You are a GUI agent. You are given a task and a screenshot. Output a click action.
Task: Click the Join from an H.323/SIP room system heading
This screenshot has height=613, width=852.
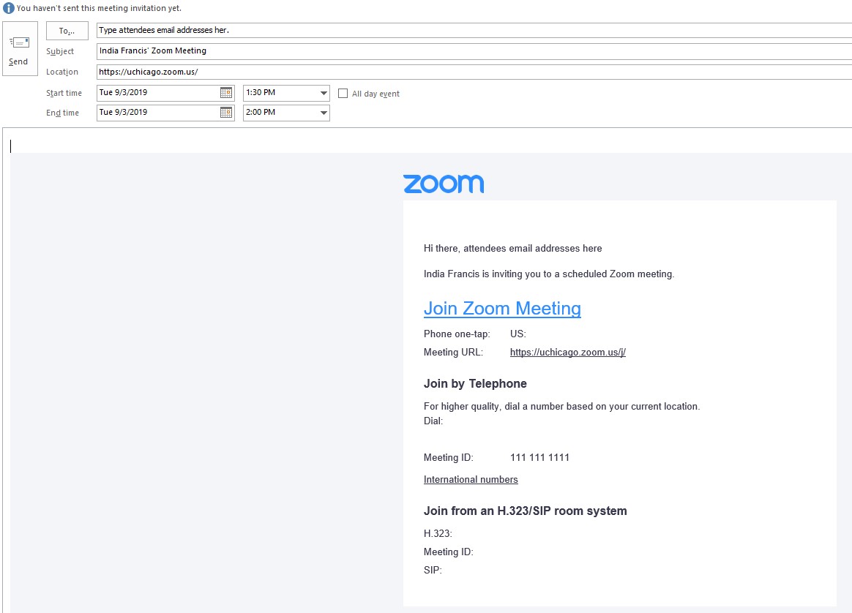click(x=526, y=511)
